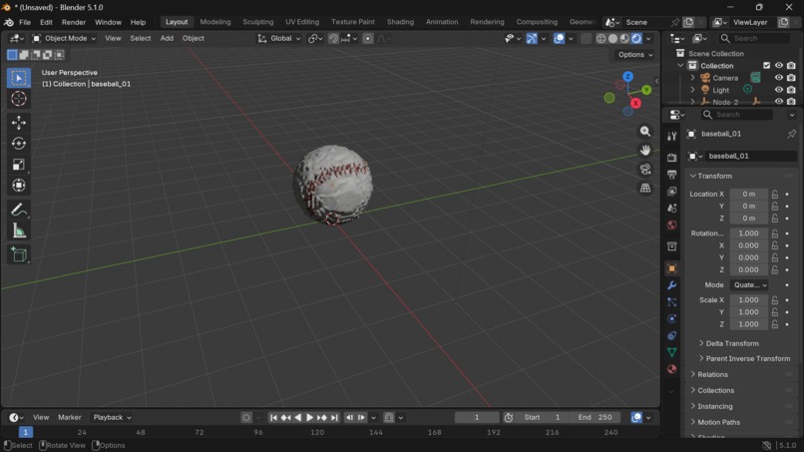
Task: Activate the Scale tool
Action: click(x=19, y=165)
